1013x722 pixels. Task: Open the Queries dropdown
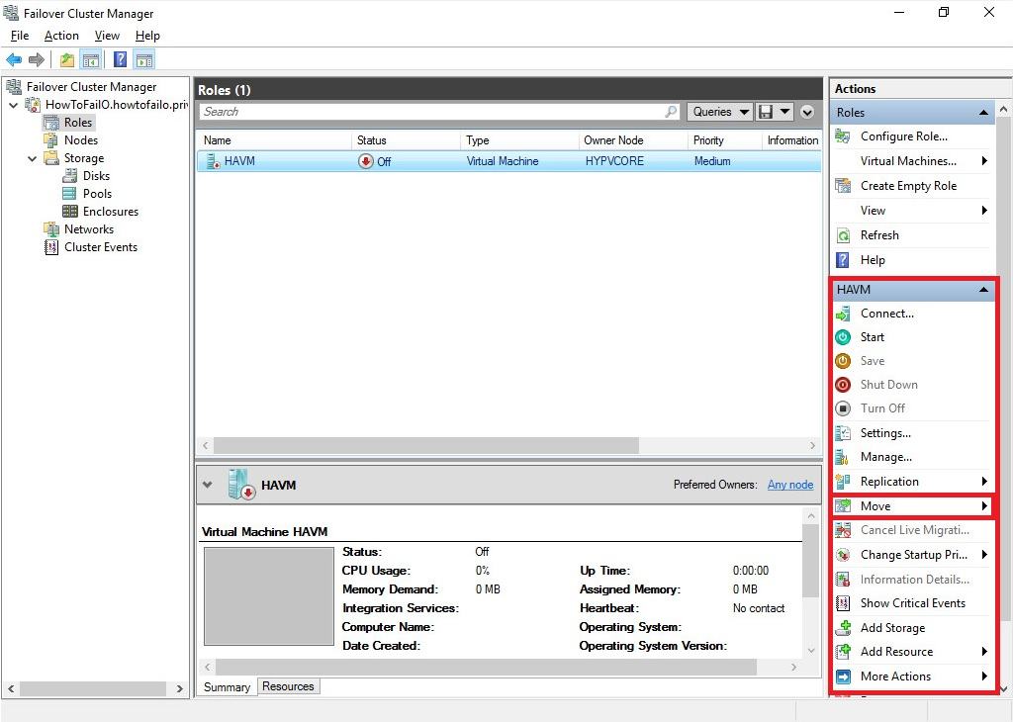(x=720, y=112)
